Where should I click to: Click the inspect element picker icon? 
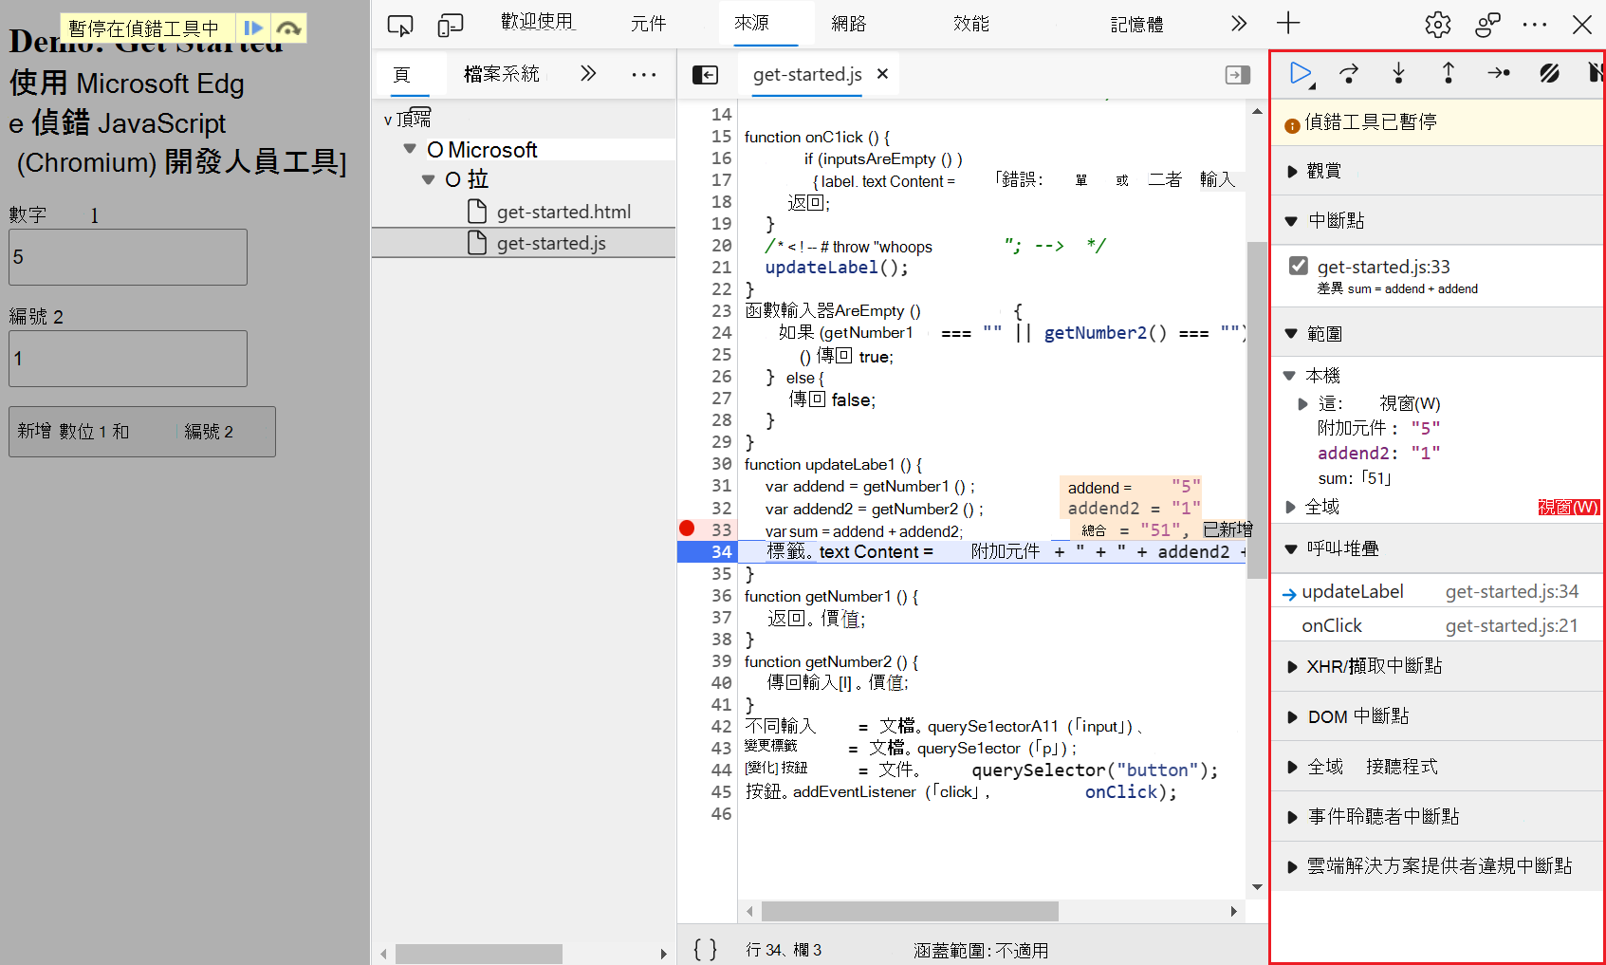tap(400, 25)
